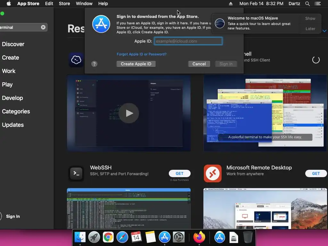This screenshot has width=328, height=246.
Task: Open System Preferences from the Dock
Action: (x=178, y=237)
